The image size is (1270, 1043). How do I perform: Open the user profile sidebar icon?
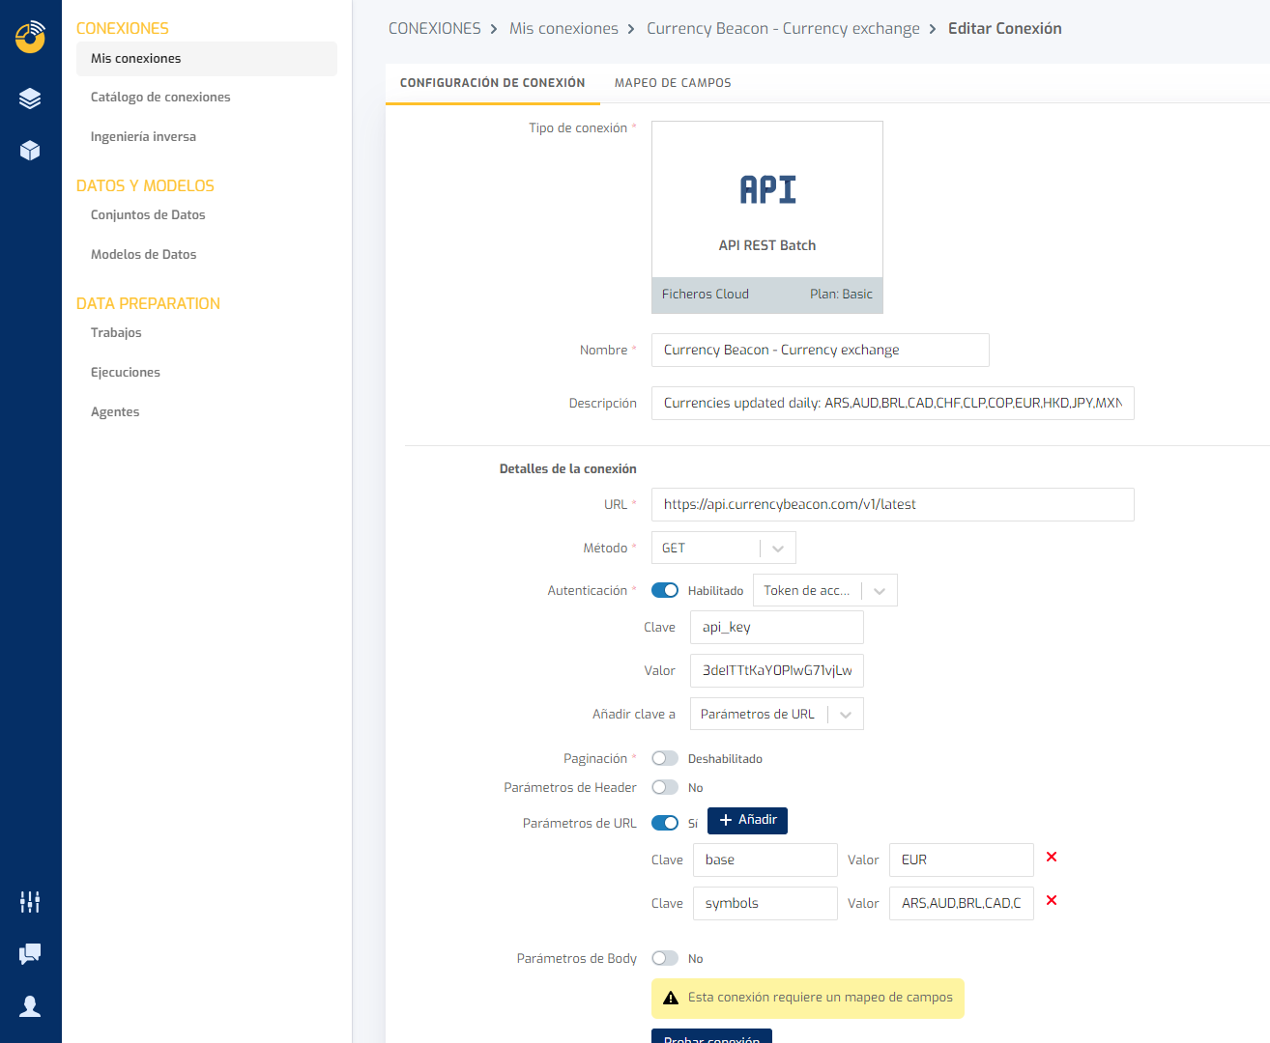click(30, 1006)
